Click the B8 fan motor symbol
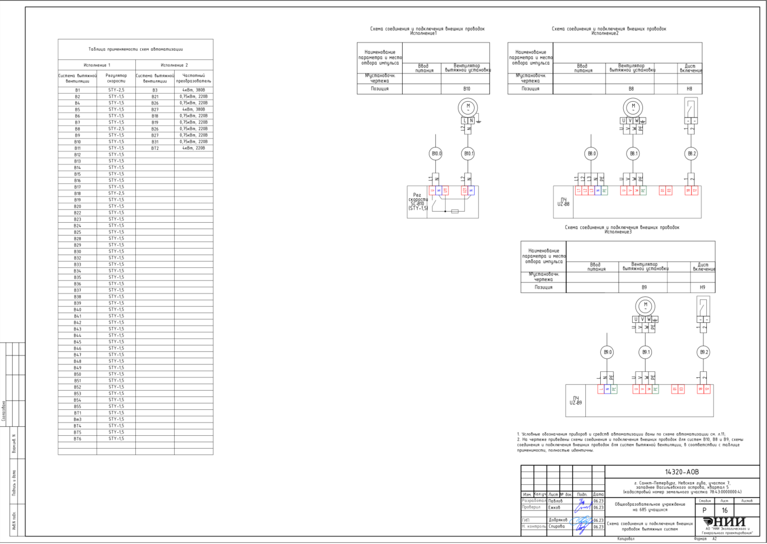 pos(633,108)
